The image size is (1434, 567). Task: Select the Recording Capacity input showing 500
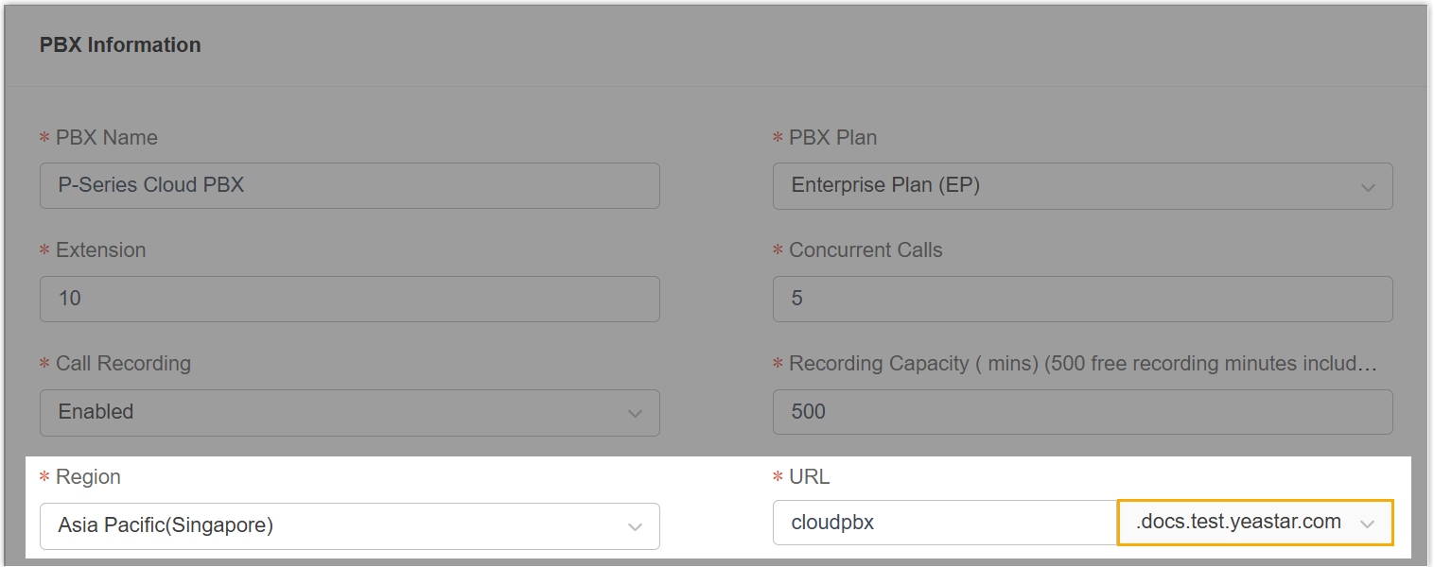point(1082,412)
